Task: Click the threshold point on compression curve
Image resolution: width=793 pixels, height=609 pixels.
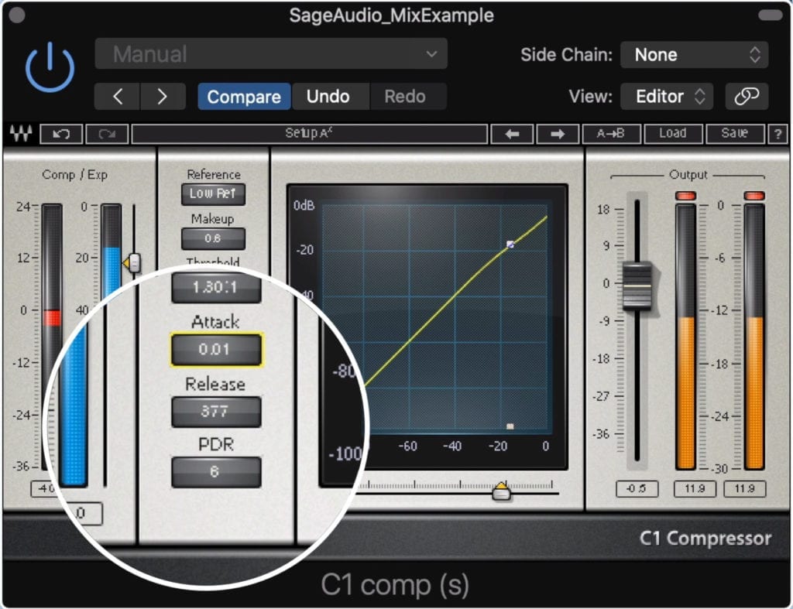Action: pyautogui.click(x=510, y=245)
